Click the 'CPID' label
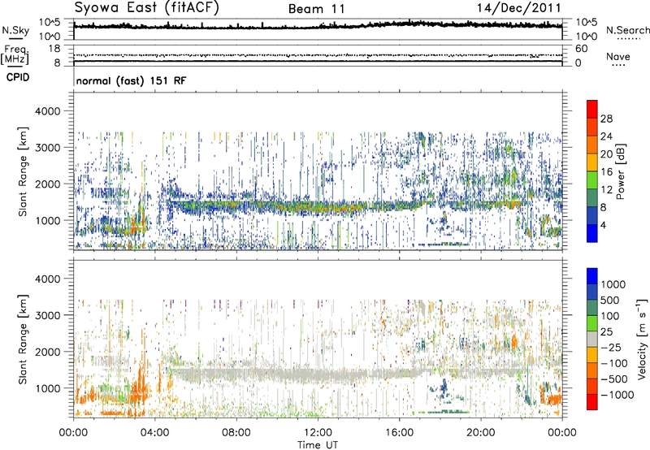Image resolution: width=650 pixels, height=450 pixels. 18,77
